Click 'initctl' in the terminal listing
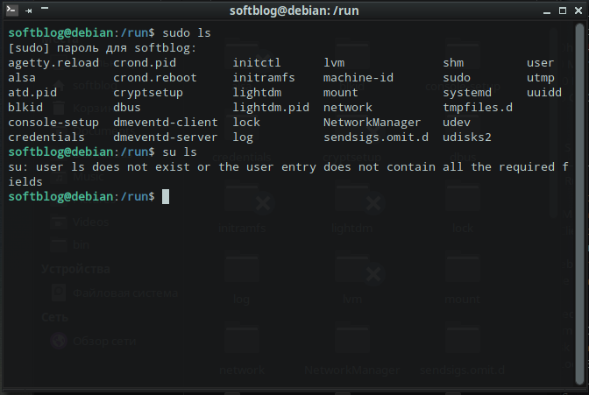 coord(257,63)
